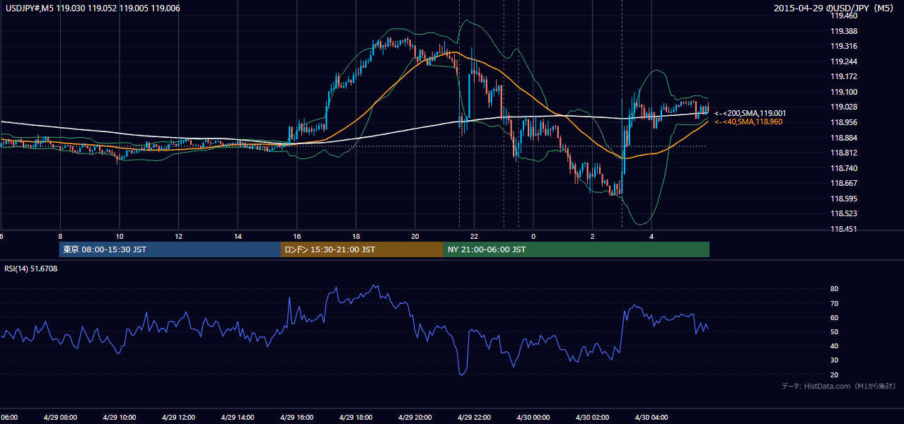The width and height of the screenshot is (904, 424).
Task: Click price axis value 119.028
Action: click(x=843, y=107)
